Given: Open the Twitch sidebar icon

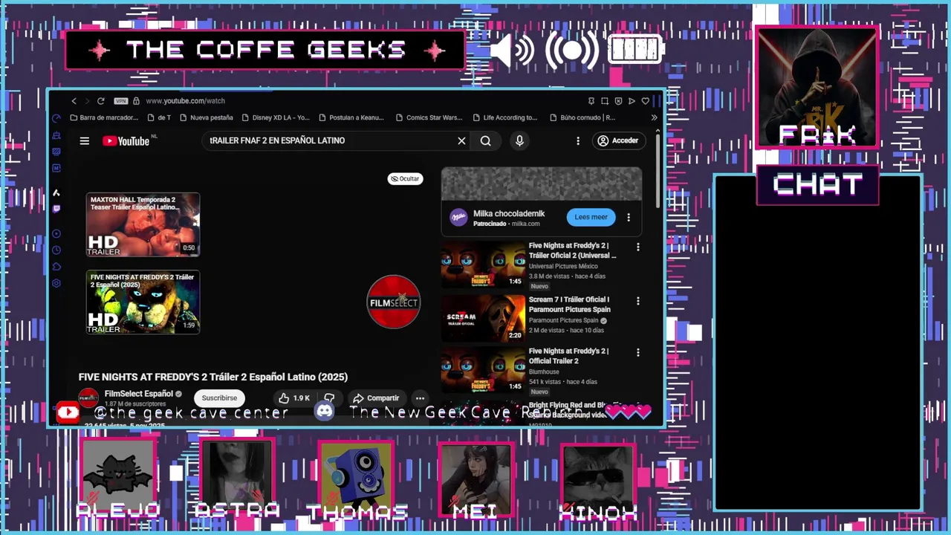Looking at the screenshot, I should (56, 209).
